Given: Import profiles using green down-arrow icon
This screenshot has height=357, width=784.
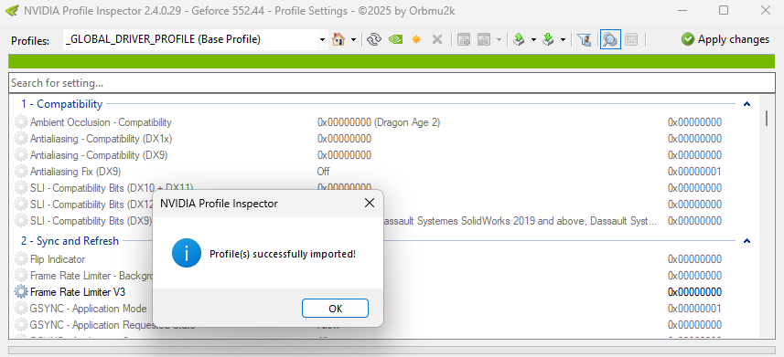Looking at the screenshot, I should pos(549,39).
